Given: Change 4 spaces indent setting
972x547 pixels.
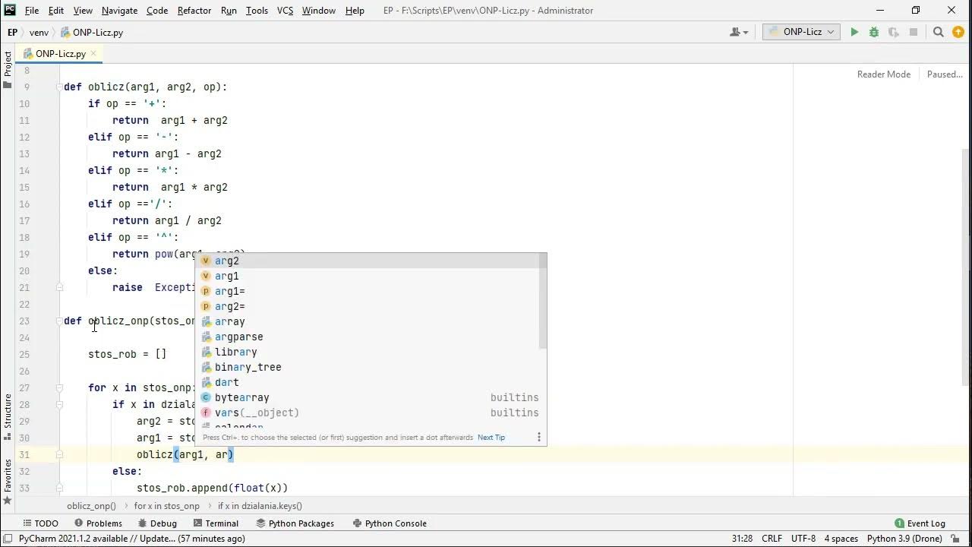Looking at the screenshot, I should [841, 539].
